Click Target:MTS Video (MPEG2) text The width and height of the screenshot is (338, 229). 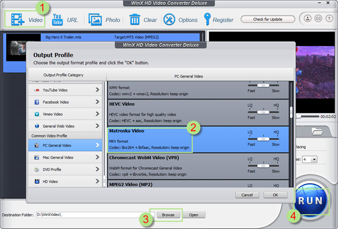point(136,37)
